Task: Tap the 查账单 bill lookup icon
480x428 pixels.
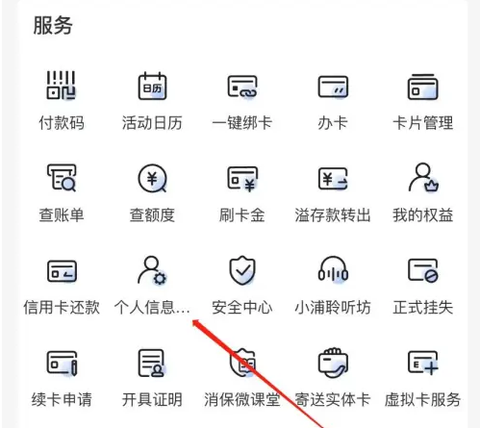Action: point(62,178)
